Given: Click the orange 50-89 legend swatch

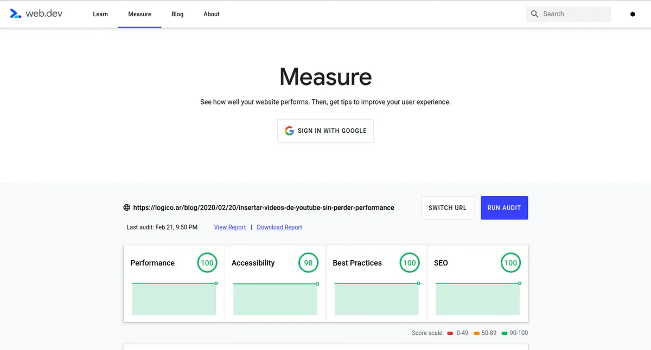Looking at the screenshot, I should pyautogui.click(x=477, y=333).
